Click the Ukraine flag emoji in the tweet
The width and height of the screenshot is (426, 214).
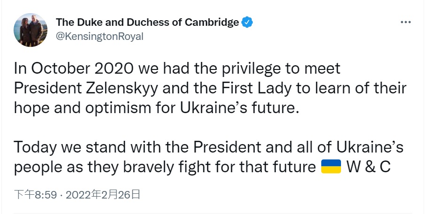point(331,168)
